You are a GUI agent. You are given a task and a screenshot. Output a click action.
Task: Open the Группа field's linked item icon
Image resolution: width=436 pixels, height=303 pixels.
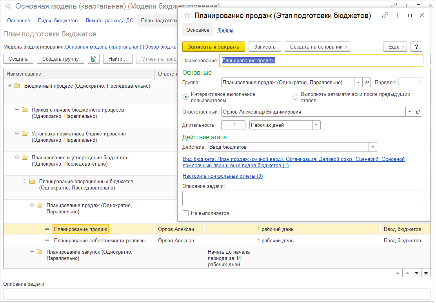coord(367,83)
